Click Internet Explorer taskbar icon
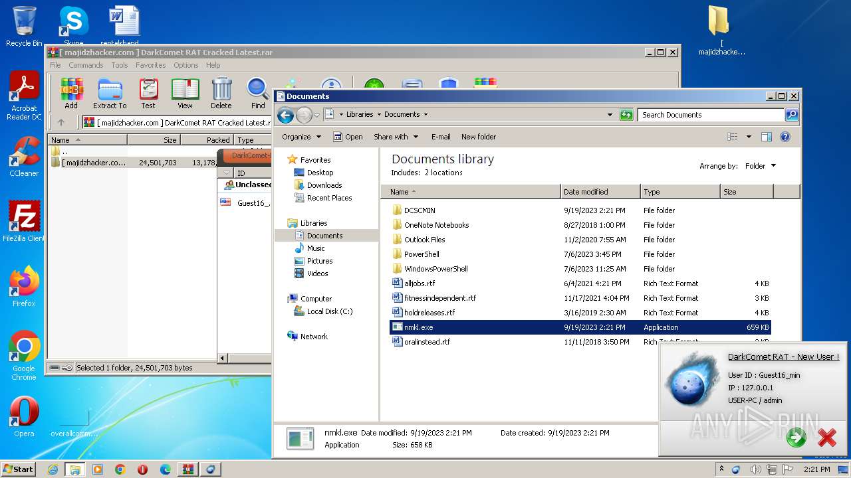This screenshot has width=851, height=478. [x=53, y=469]
